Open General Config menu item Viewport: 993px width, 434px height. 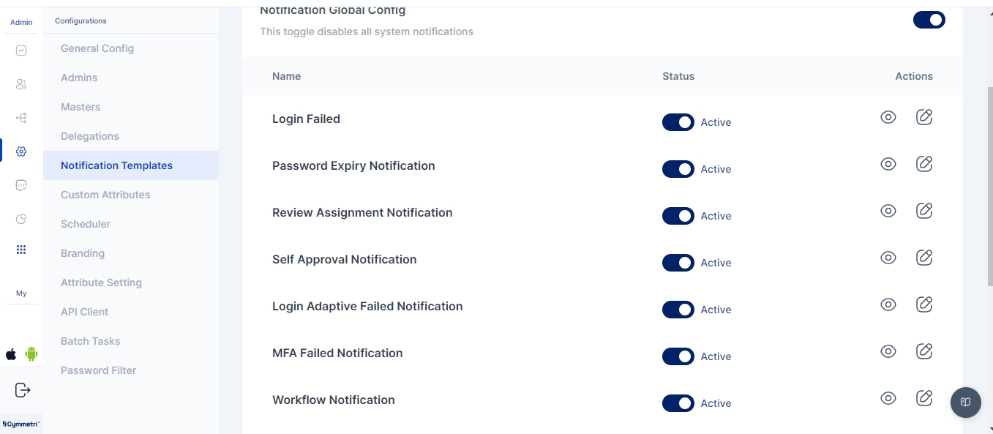point(97,48)
